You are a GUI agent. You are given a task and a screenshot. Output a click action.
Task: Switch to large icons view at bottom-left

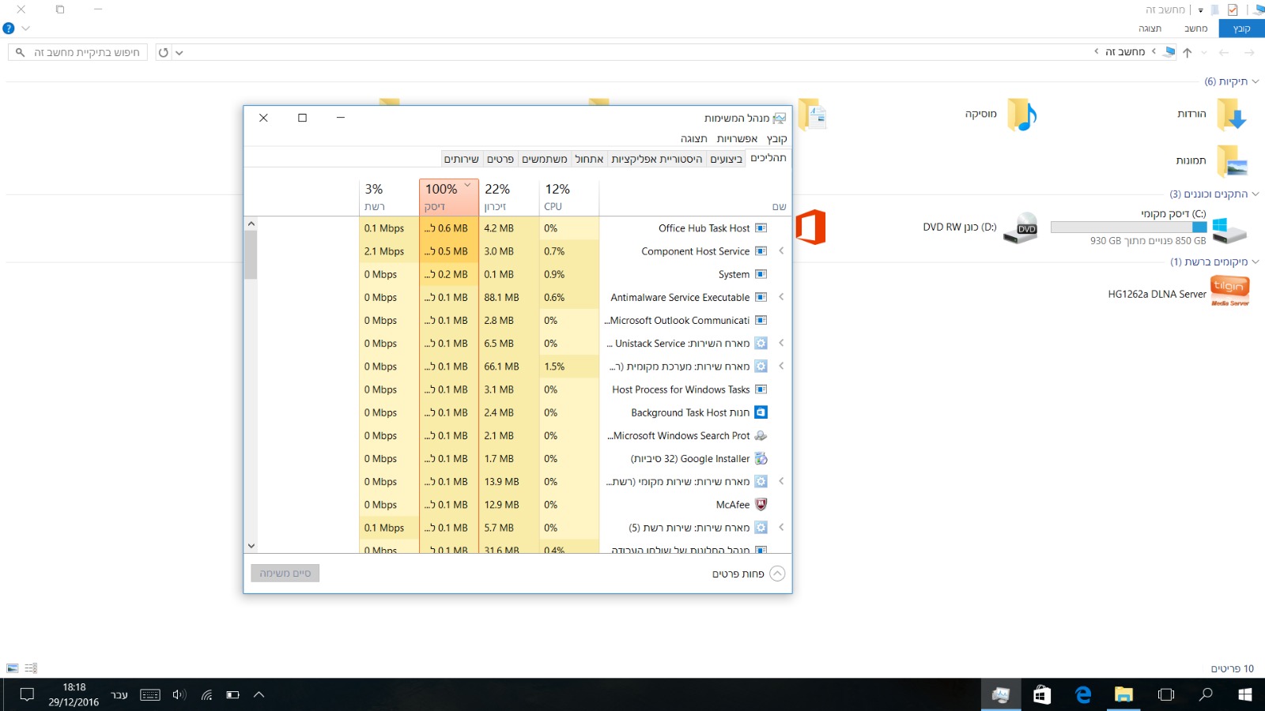13,668
